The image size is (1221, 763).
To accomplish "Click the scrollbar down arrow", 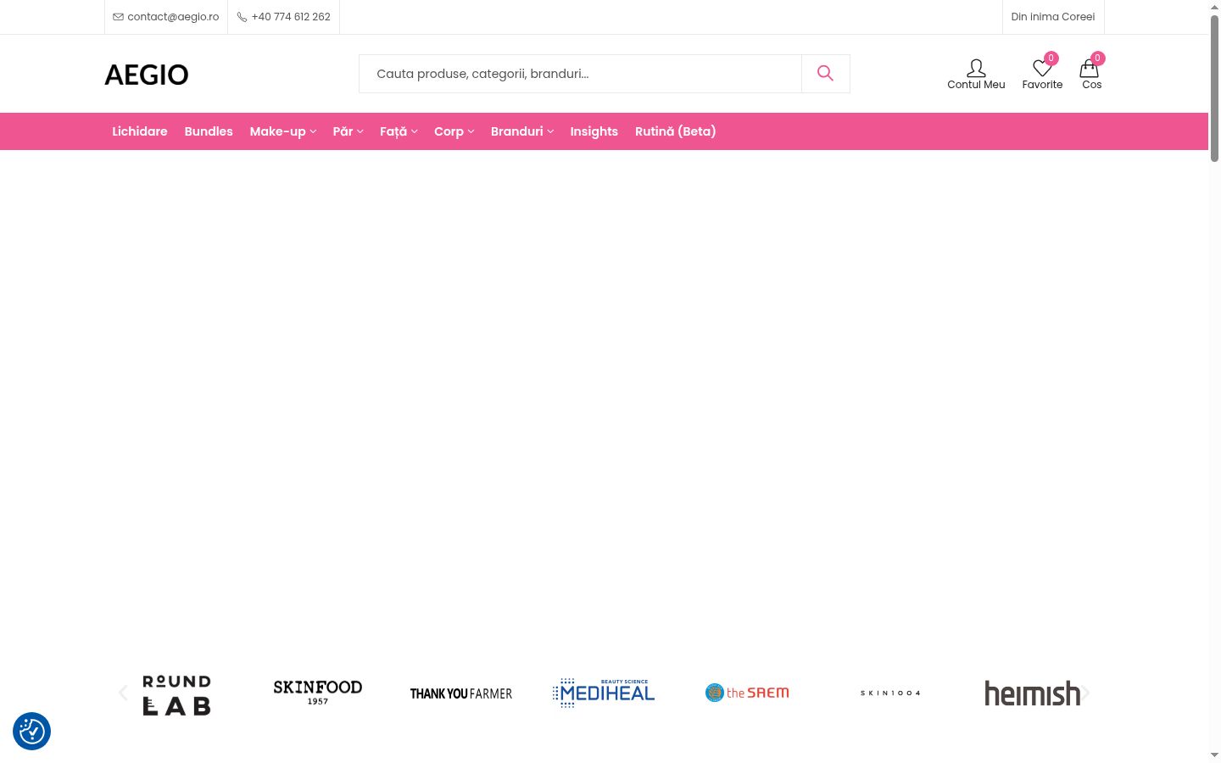I will 1214,755.
